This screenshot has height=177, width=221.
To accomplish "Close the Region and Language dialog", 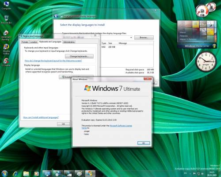I will 95,36.
